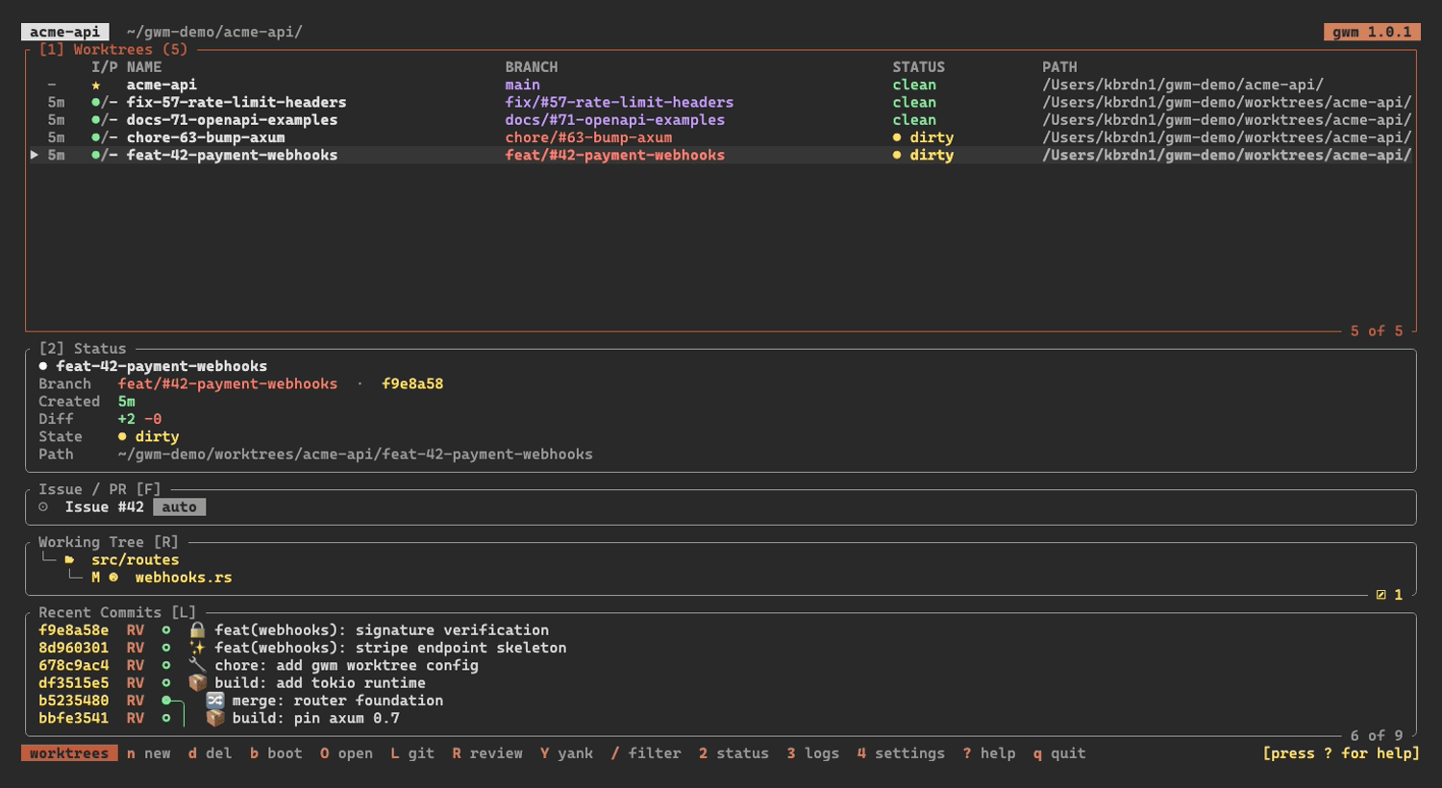
Task: Click the graph node of commit f9e8a58e
Action: (166, 630)
